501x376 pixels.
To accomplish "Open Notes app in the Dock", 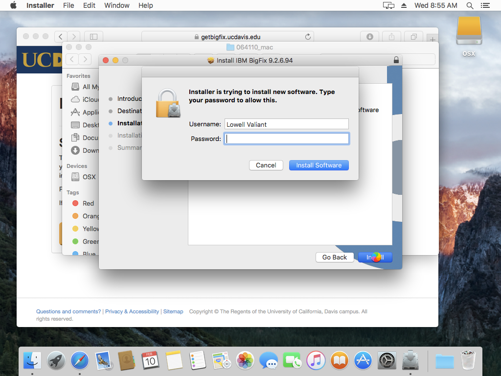I will coord(174,360).
